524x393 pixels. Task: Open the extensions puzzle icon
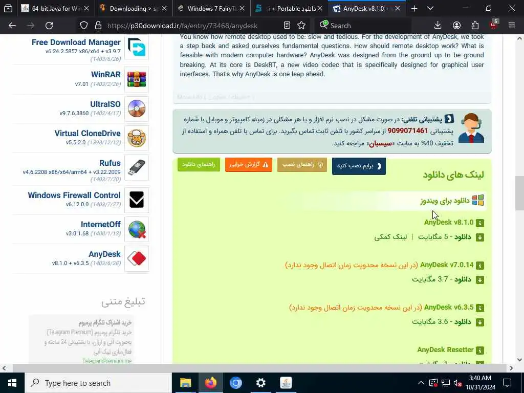475,26
